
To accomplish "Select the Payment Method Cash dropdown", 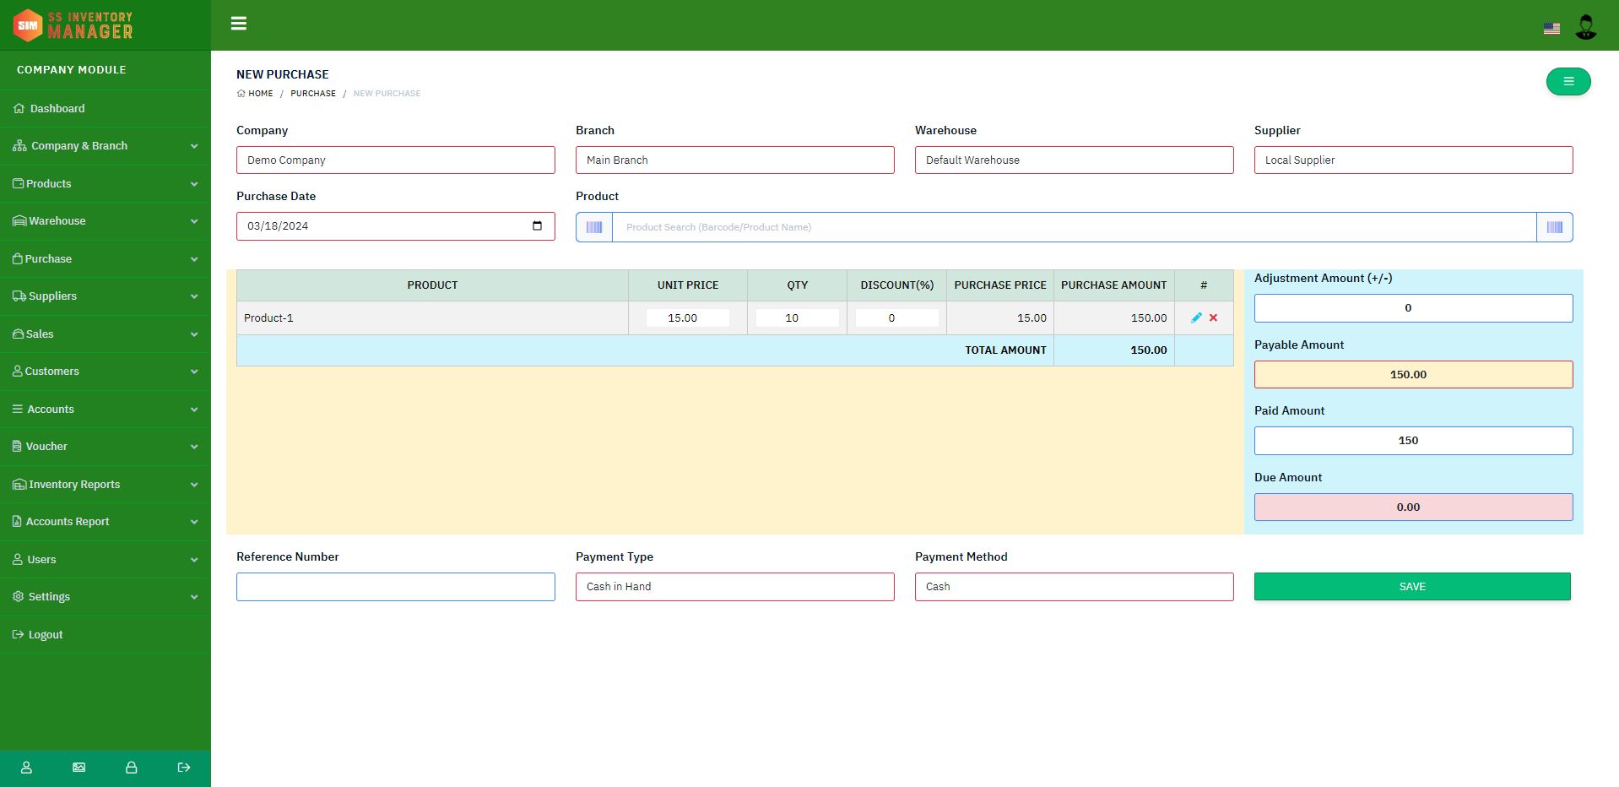I will click(x=1073, y=587).
